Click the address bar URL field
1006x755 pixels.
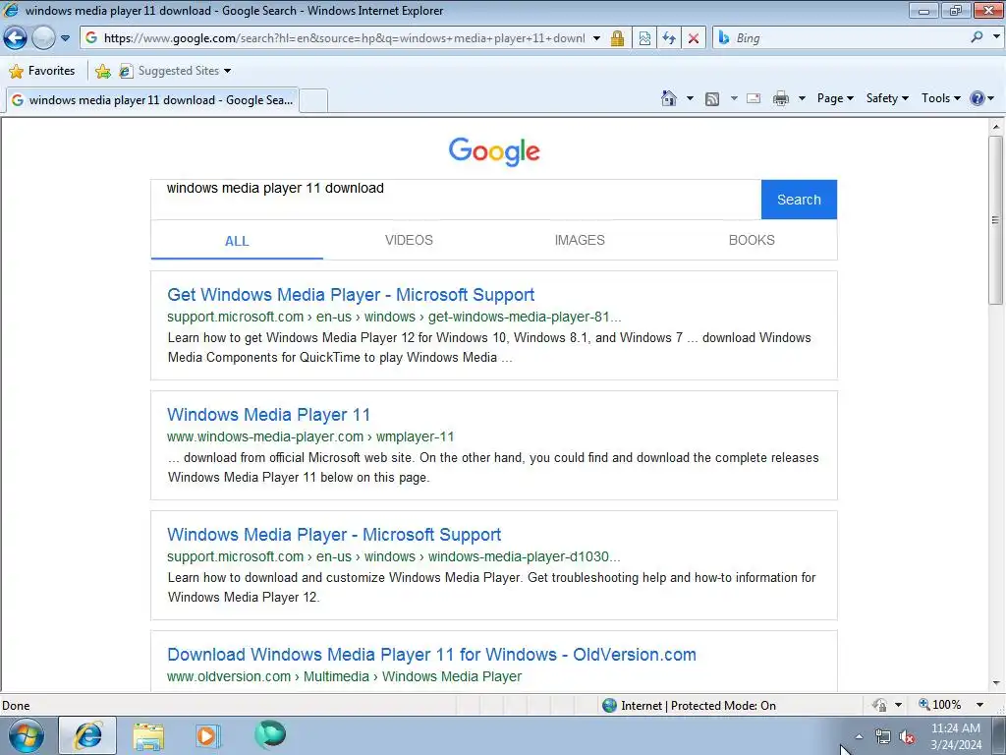pos(343,38)
